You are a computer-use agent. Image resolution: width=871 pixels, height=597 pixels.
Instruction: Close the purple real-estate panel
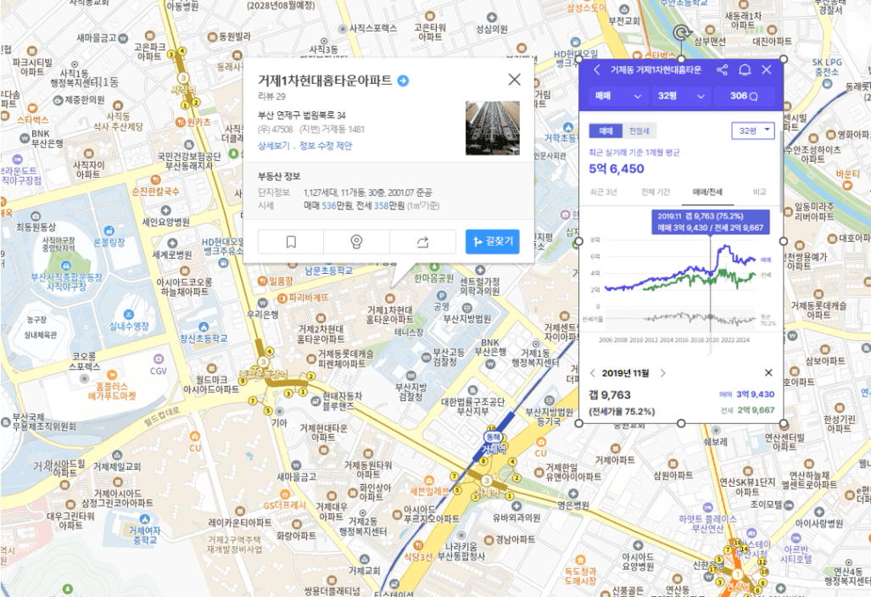pos(767,70)
